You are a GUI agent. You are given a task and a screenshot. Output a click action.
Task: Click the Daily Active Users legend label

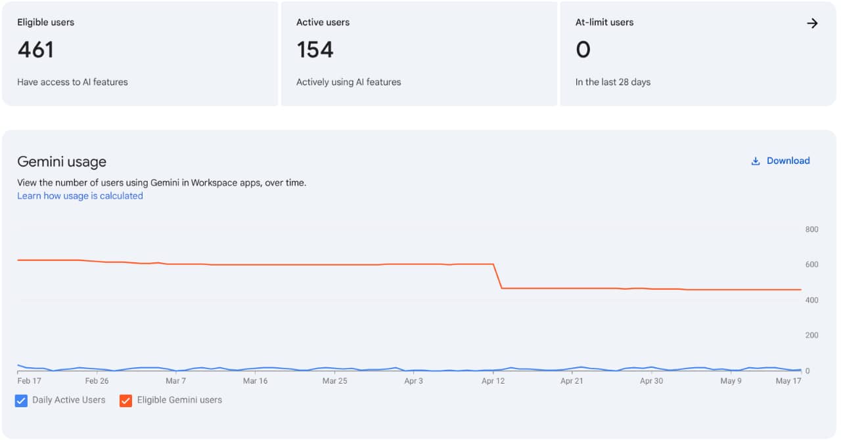pyautogui.click(x=69, y=400)
